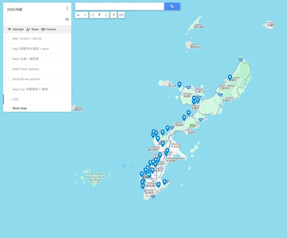This screenshot has height=238, width=287.
Task: Click the Itoman city label
Action: [150, 191]
